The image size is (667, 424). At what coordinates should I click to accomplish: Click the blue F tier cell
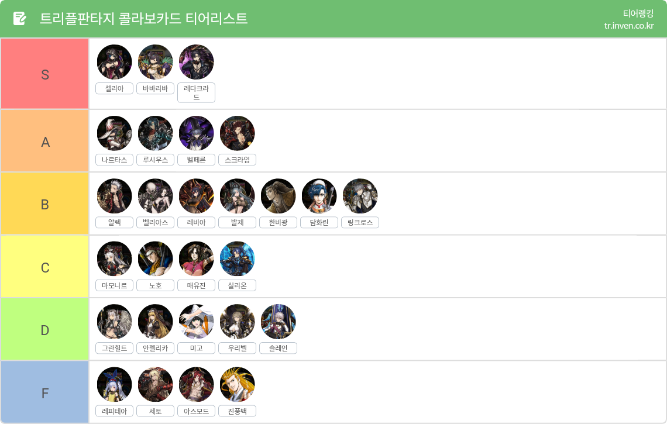point(44,392)
